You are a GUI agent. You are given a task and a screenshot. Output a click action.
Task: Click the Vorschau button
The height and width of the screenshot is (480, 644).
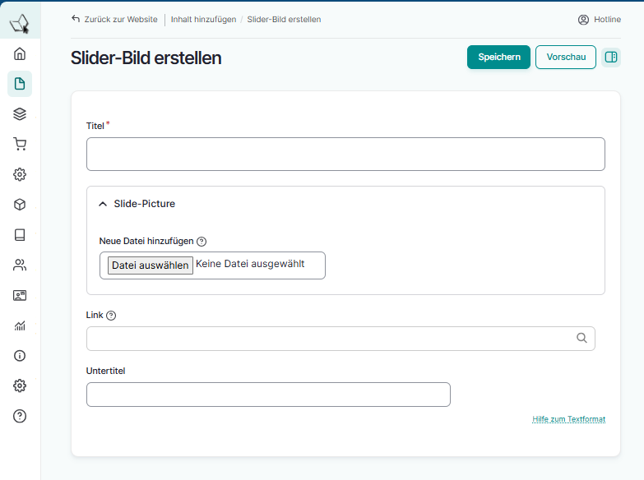pyautogui.click(x=566, y=57)
